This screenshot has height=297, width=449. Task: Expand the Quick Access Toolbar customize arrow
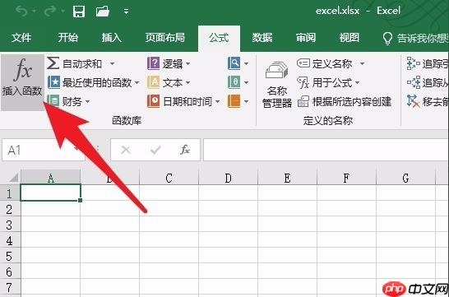click(x=126, y=12)
